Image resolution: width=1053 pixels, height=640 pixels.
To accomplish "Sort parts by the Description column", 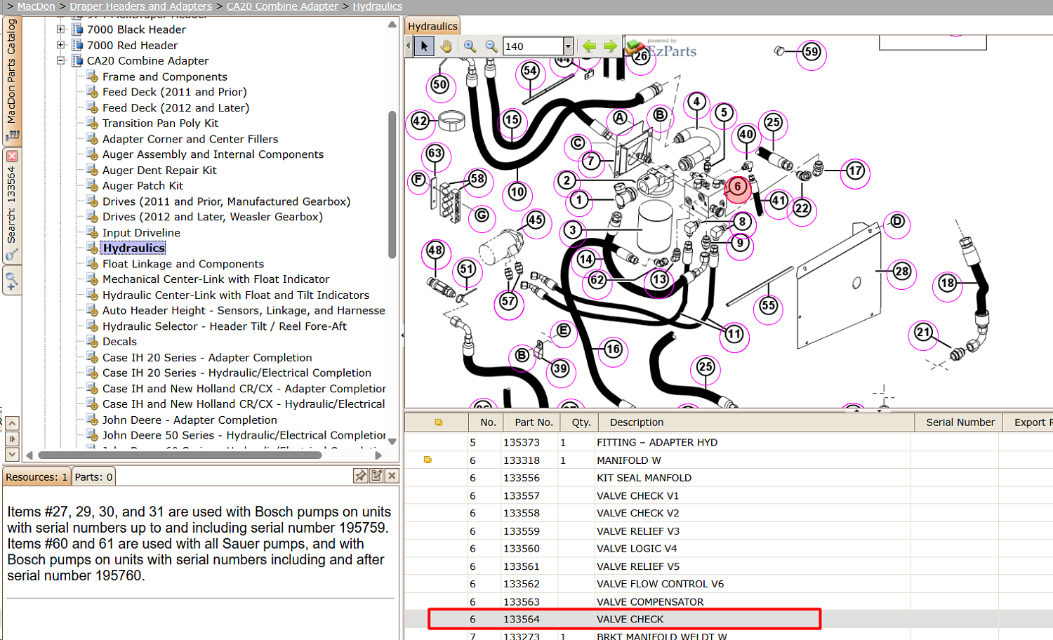I will [x=755, y=422].
